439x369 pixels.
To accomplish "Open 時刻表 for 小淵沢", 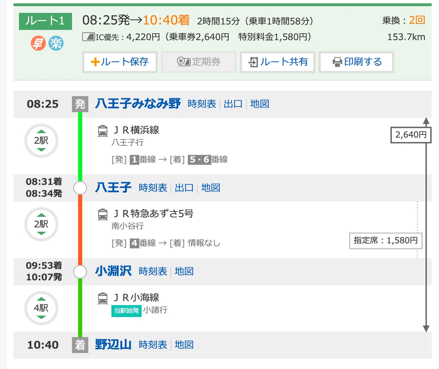I will (x=153, y=271).
